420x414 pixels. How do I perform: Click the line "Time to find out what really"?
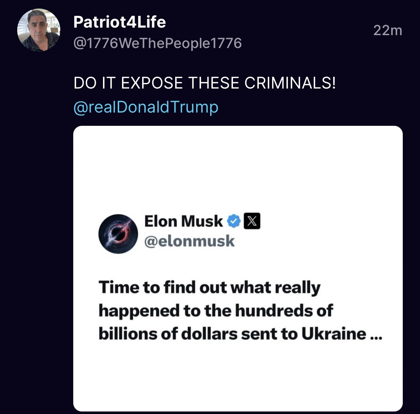tap(209, 288)
